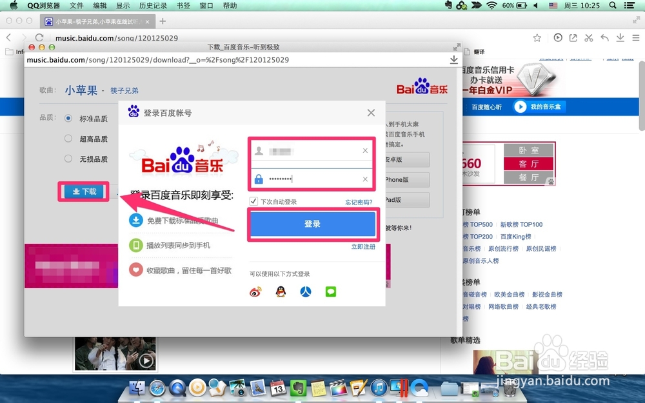Click the video thumbnail with play button
Image resolution: width=645 pixels, height=403 pixels.
point(115,353)
